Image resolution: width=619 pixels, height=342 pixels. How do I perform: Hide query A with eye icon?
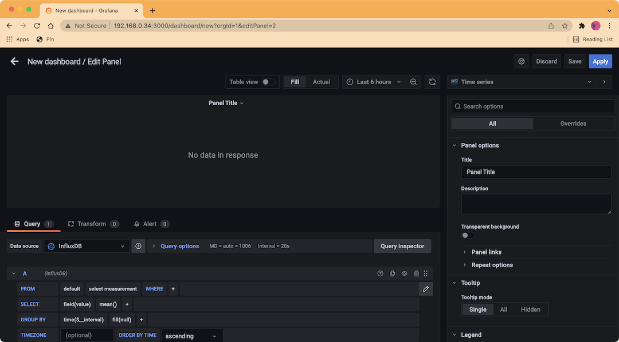pyautogui.click(x=404, y=273)
